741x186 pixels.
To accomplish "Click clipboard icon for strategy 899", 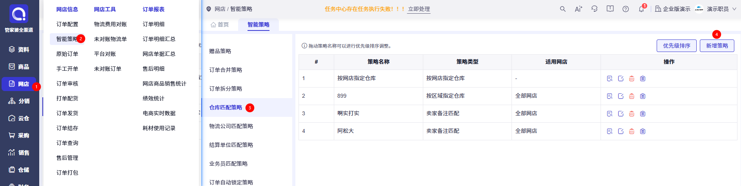I will click(643, 96).
